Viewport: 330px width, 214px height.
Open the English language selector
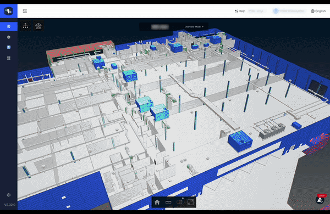(x=318, y=11)
